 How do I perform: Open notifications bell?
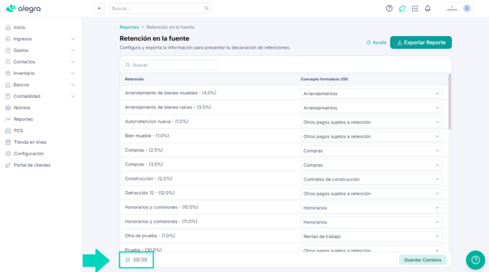[428, 9]
